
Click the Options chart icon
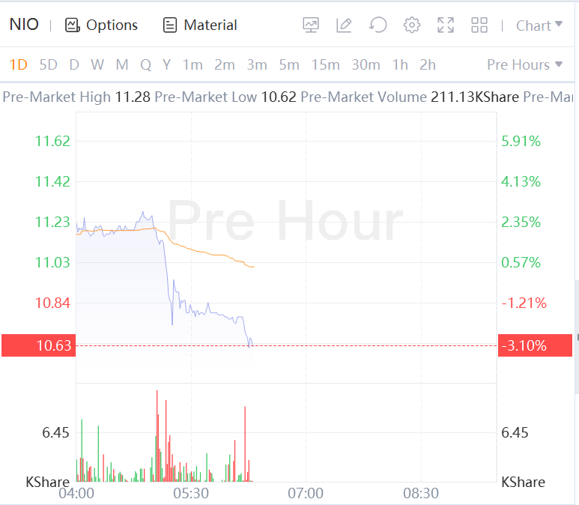click(73, 25)
